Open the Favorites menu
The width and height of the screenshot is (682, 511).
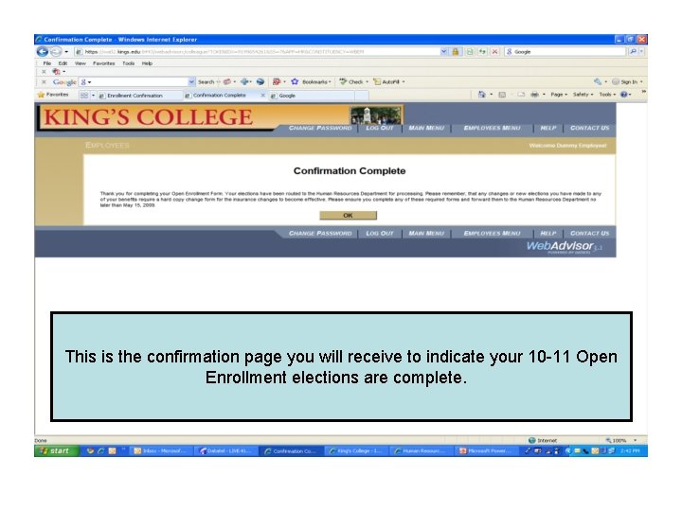[x=103, y=63]
